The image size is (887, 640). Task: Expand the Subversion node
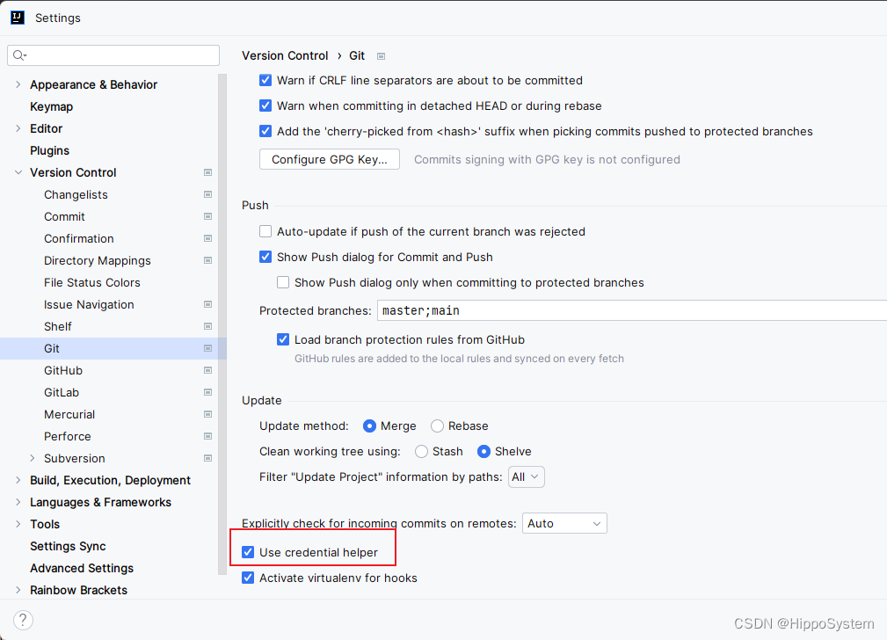[33, 458]
